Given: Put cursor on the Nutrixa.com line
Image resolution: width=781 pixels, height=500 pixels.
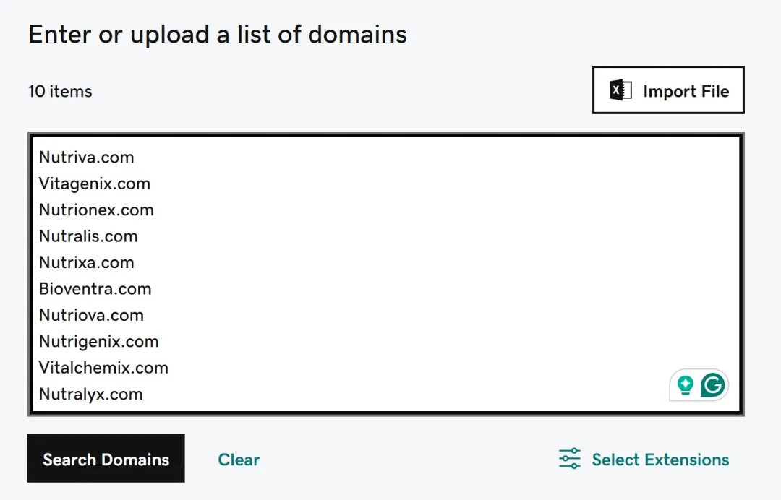Looking at the screenshot, I should click(x=87, y=263).
